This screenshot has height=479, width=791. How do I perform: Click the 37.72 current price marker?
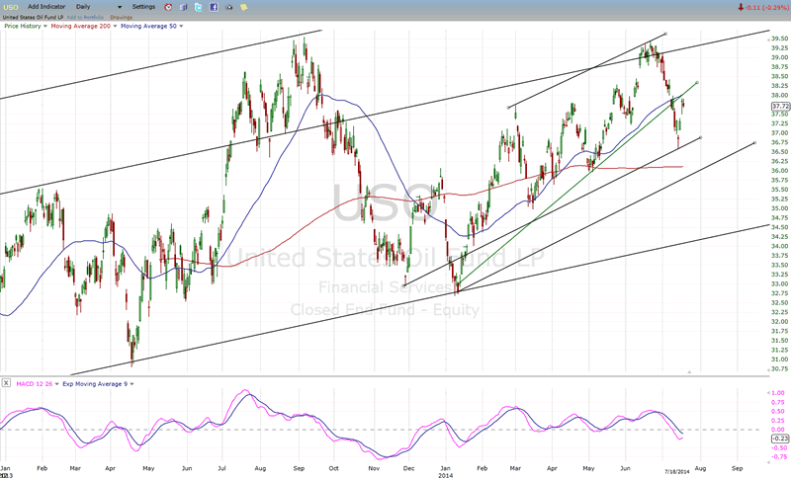pos(779,106)
